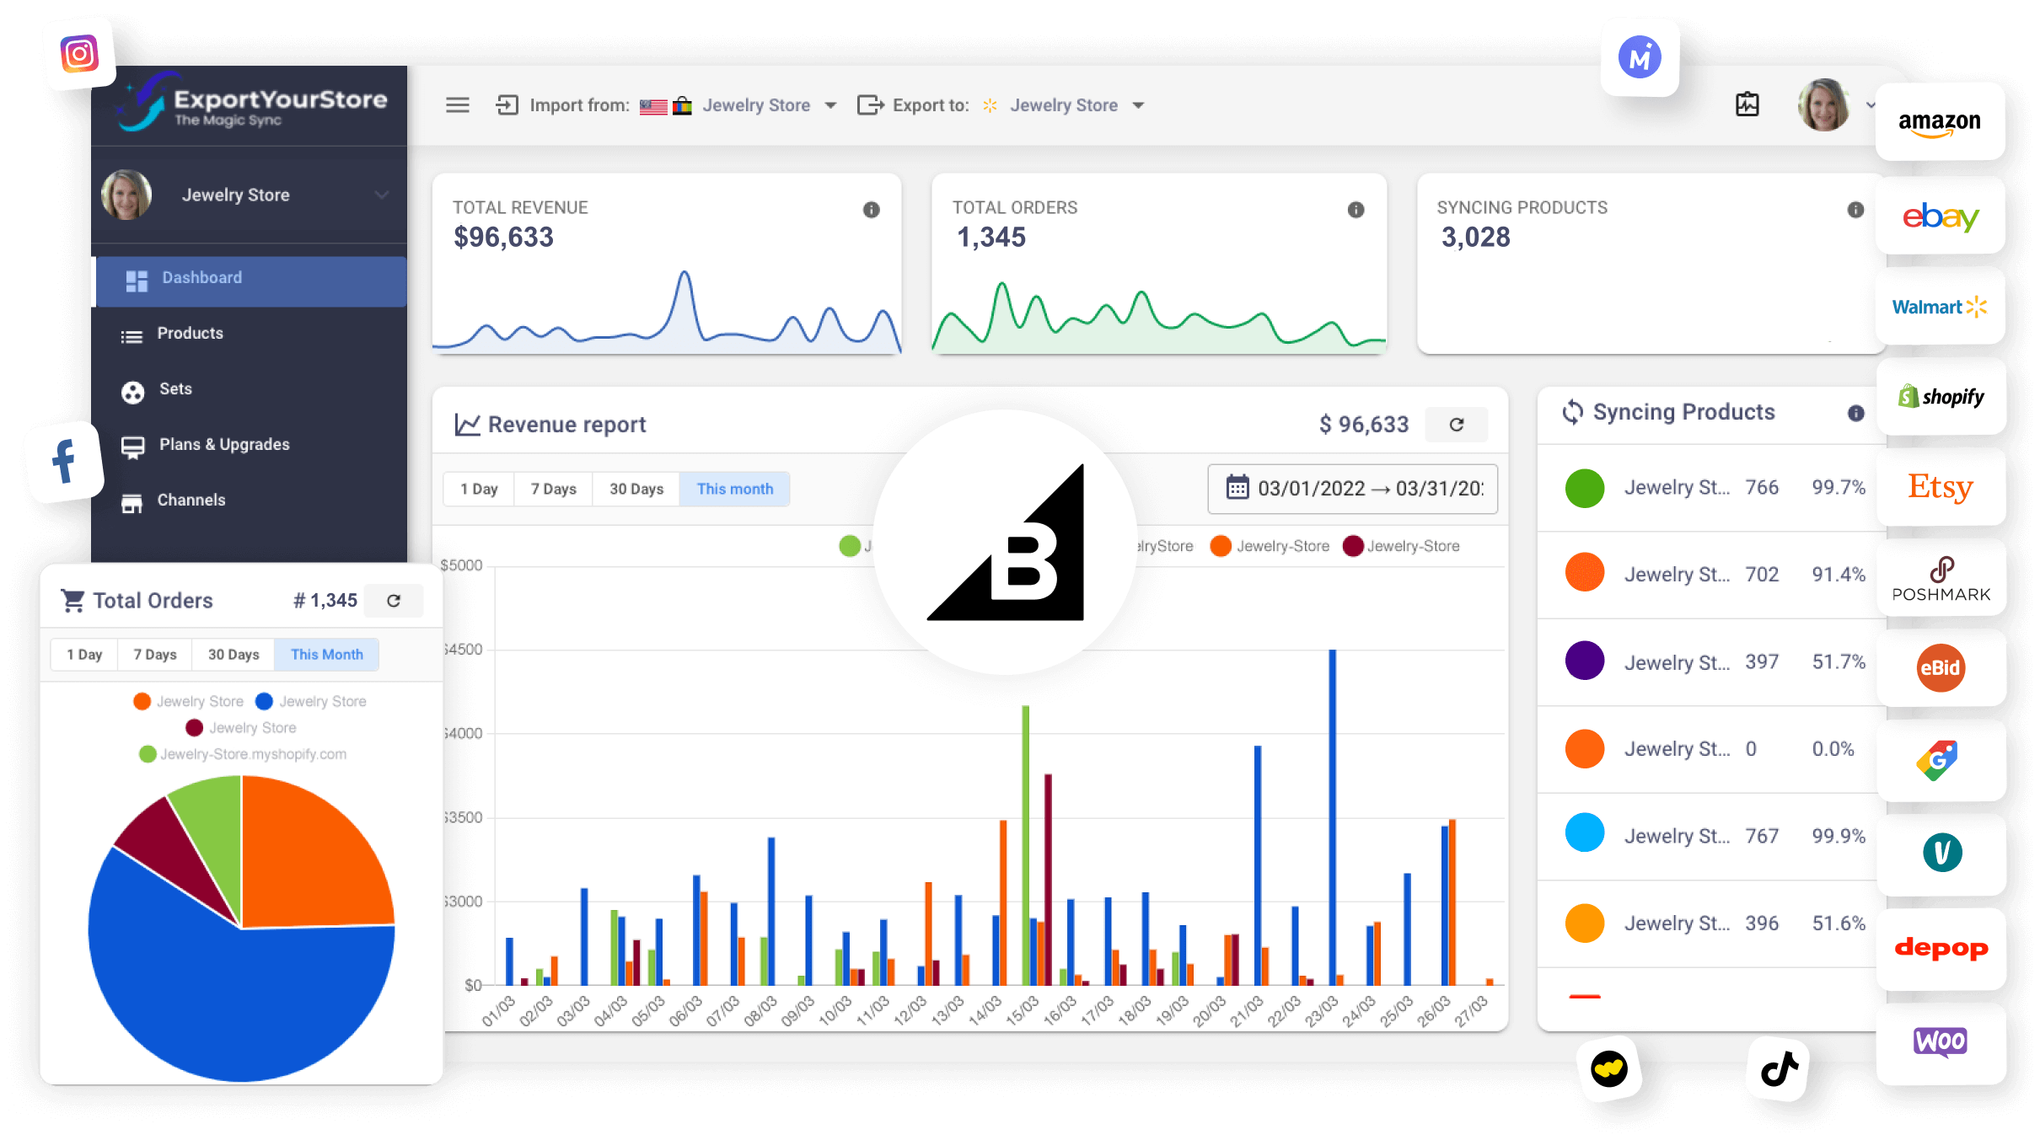The height and width of the screenshot is (1140, 2040).
Task: Click the Import from arrow icon
Action: (507, 105)
